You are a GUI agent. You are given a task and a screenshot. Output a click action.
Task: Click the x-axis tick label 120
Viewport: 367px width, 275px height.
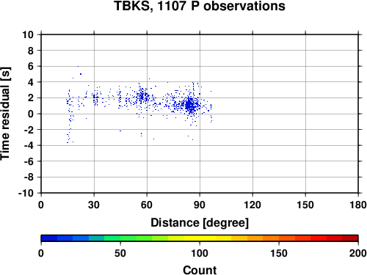pyautogui.click(x=252, y=205)
